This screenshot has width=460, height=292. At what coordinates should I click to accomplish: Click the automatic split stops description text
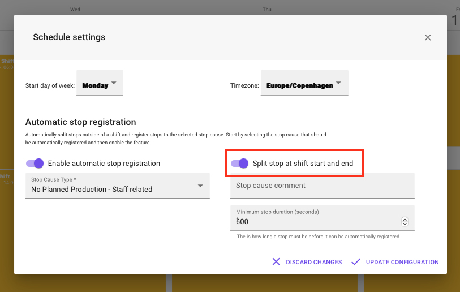pyautogui.click(x=176, y=139)
